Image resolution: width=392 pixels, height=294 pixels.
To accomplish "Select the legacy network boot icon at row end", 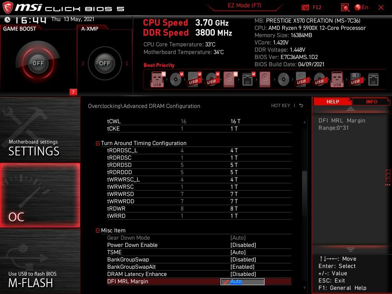I will (x=373, y=80).
